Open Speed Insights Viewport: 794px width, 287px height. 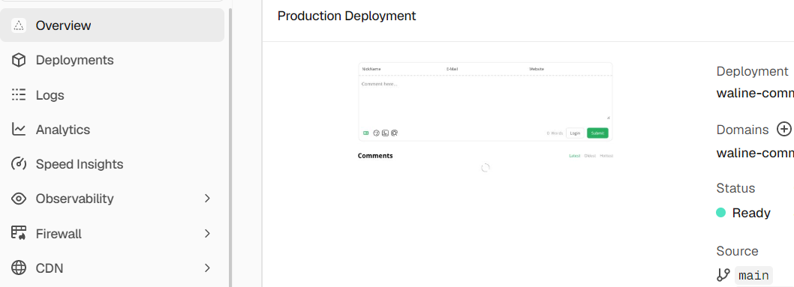112,164
